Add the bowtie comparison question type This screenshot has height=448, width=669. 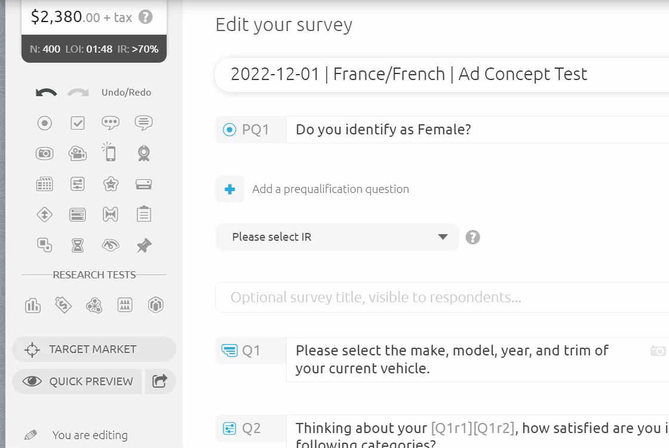coord(111,214)
